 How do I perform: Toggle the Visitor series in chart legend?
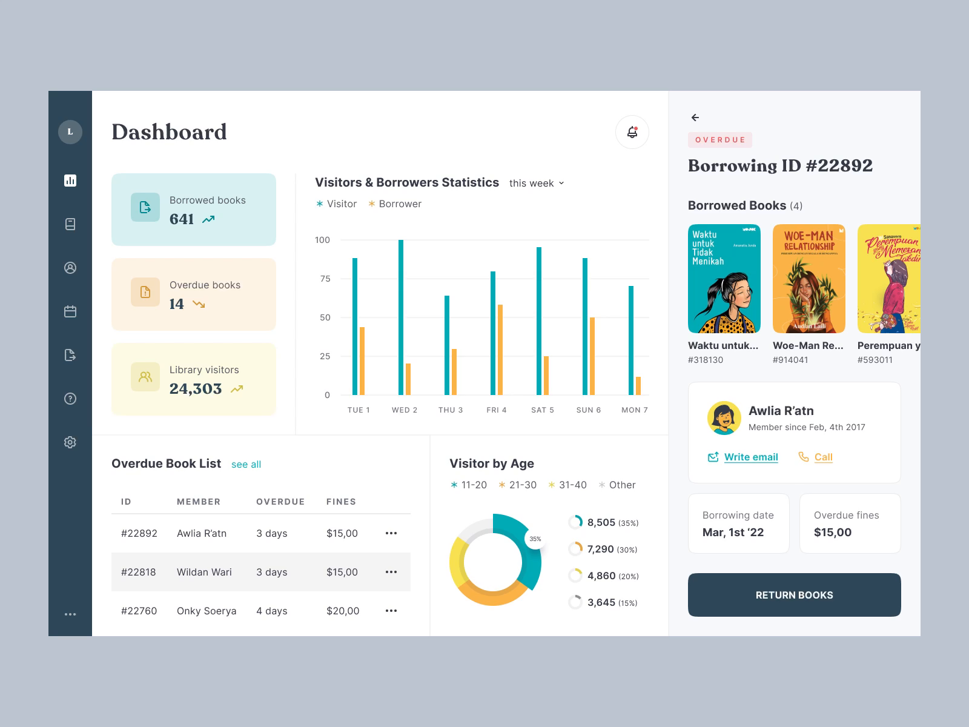coord(337,204)
